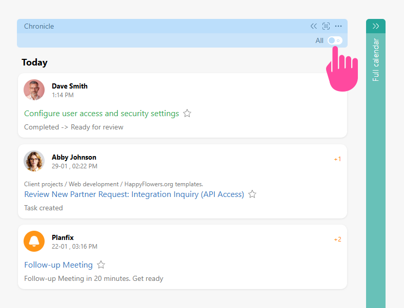Open the Follow-up Meeting link
The height and width of the screenshot is (308, 404).
pyautogui.click(x=58, y=265)
